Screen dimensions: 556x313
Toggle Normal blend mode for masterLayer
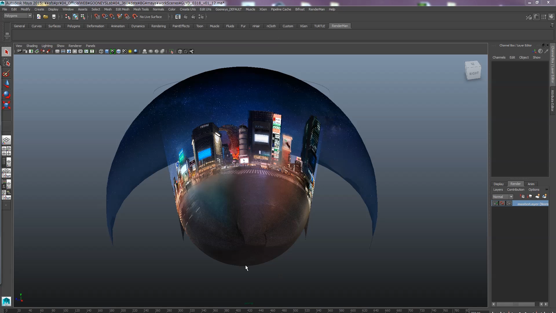point(502,196)
